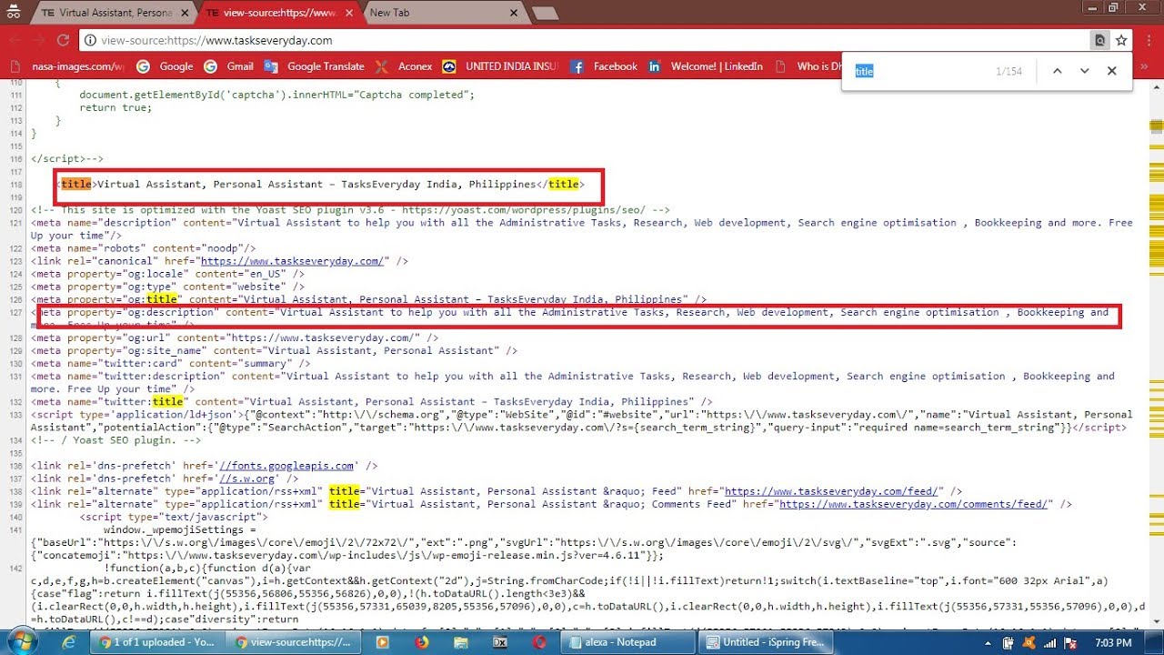1164x655 pixels.
Task: Click the greyed-out forward navigation arrow
Action: tap(39, 40)
